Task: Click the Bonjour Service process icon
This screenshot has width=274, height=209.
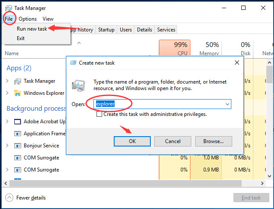Action: (18, 146)
